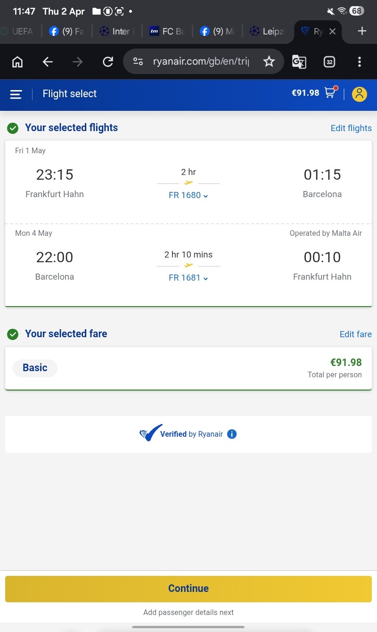Expand FR 1681 flight details

(x=188, y=278)
